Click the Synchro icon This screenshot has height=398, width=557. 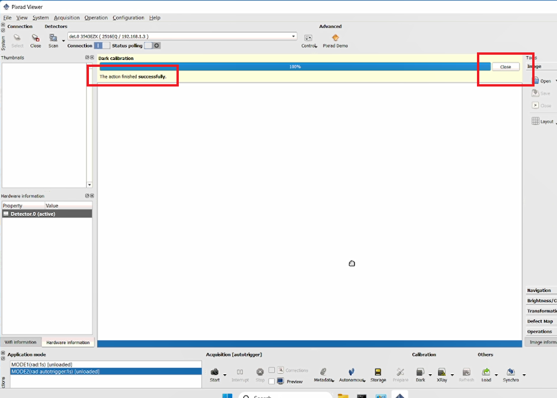(511, 372)
